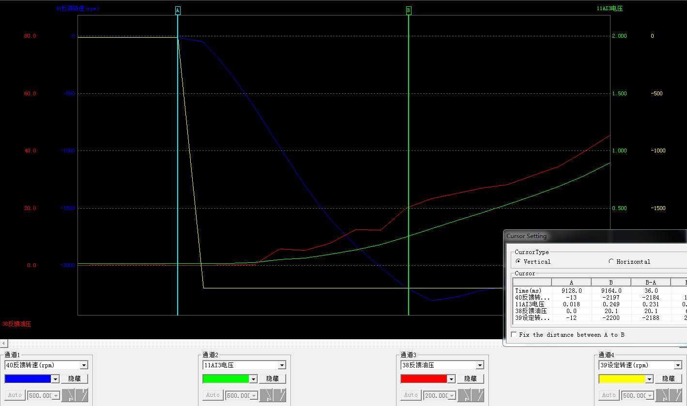Open the 40反馈转速(rpm) signal dropdown in 通道1

click(84, 365)
